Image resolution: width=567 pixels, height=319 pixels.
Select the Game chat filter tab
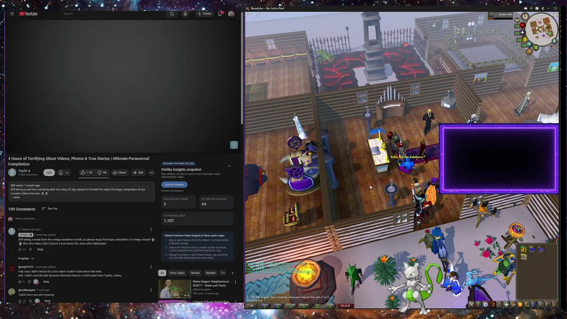[265, 305]
